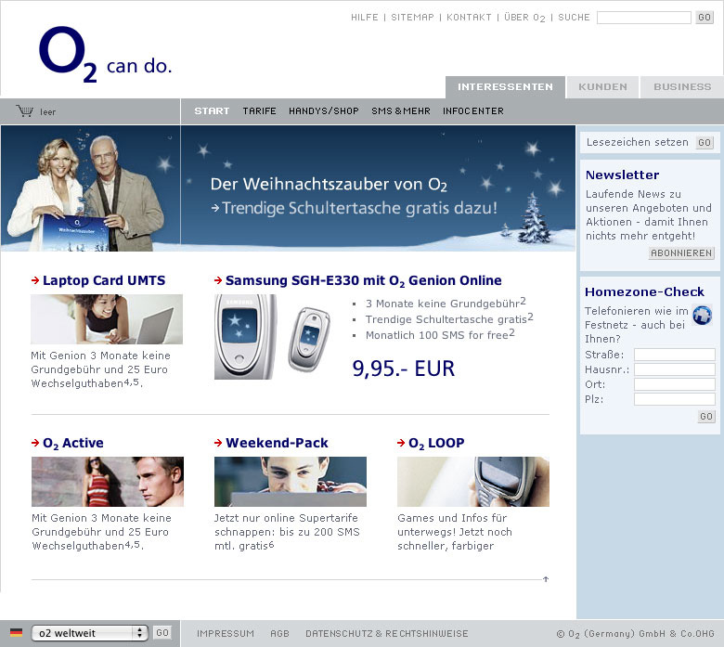The width and height of the screenshot is (724, 647).
Task: Click GO beside Lesezeichen setzen
Action: 705,143
